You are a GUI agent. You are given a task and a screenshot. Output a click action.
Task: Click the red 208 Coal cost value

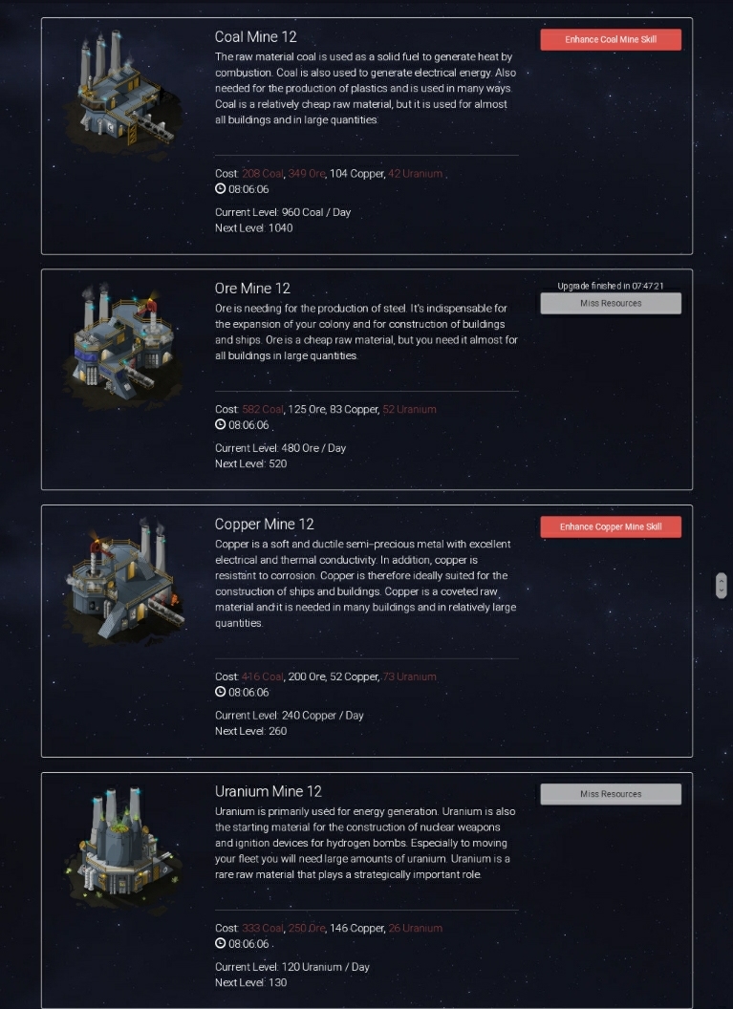coord(263,174)
